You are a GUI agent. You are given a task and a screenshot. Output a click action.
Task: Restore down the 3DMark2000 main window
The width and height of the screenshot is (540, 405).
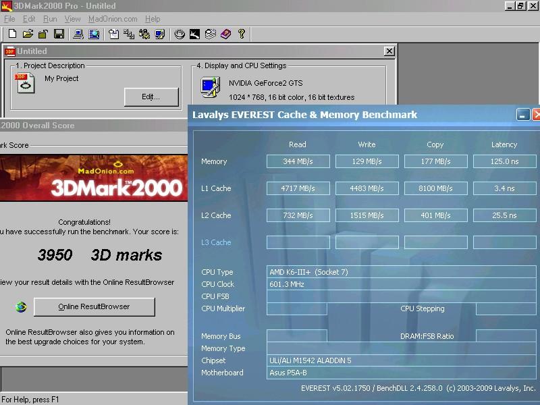pos(520,6)
